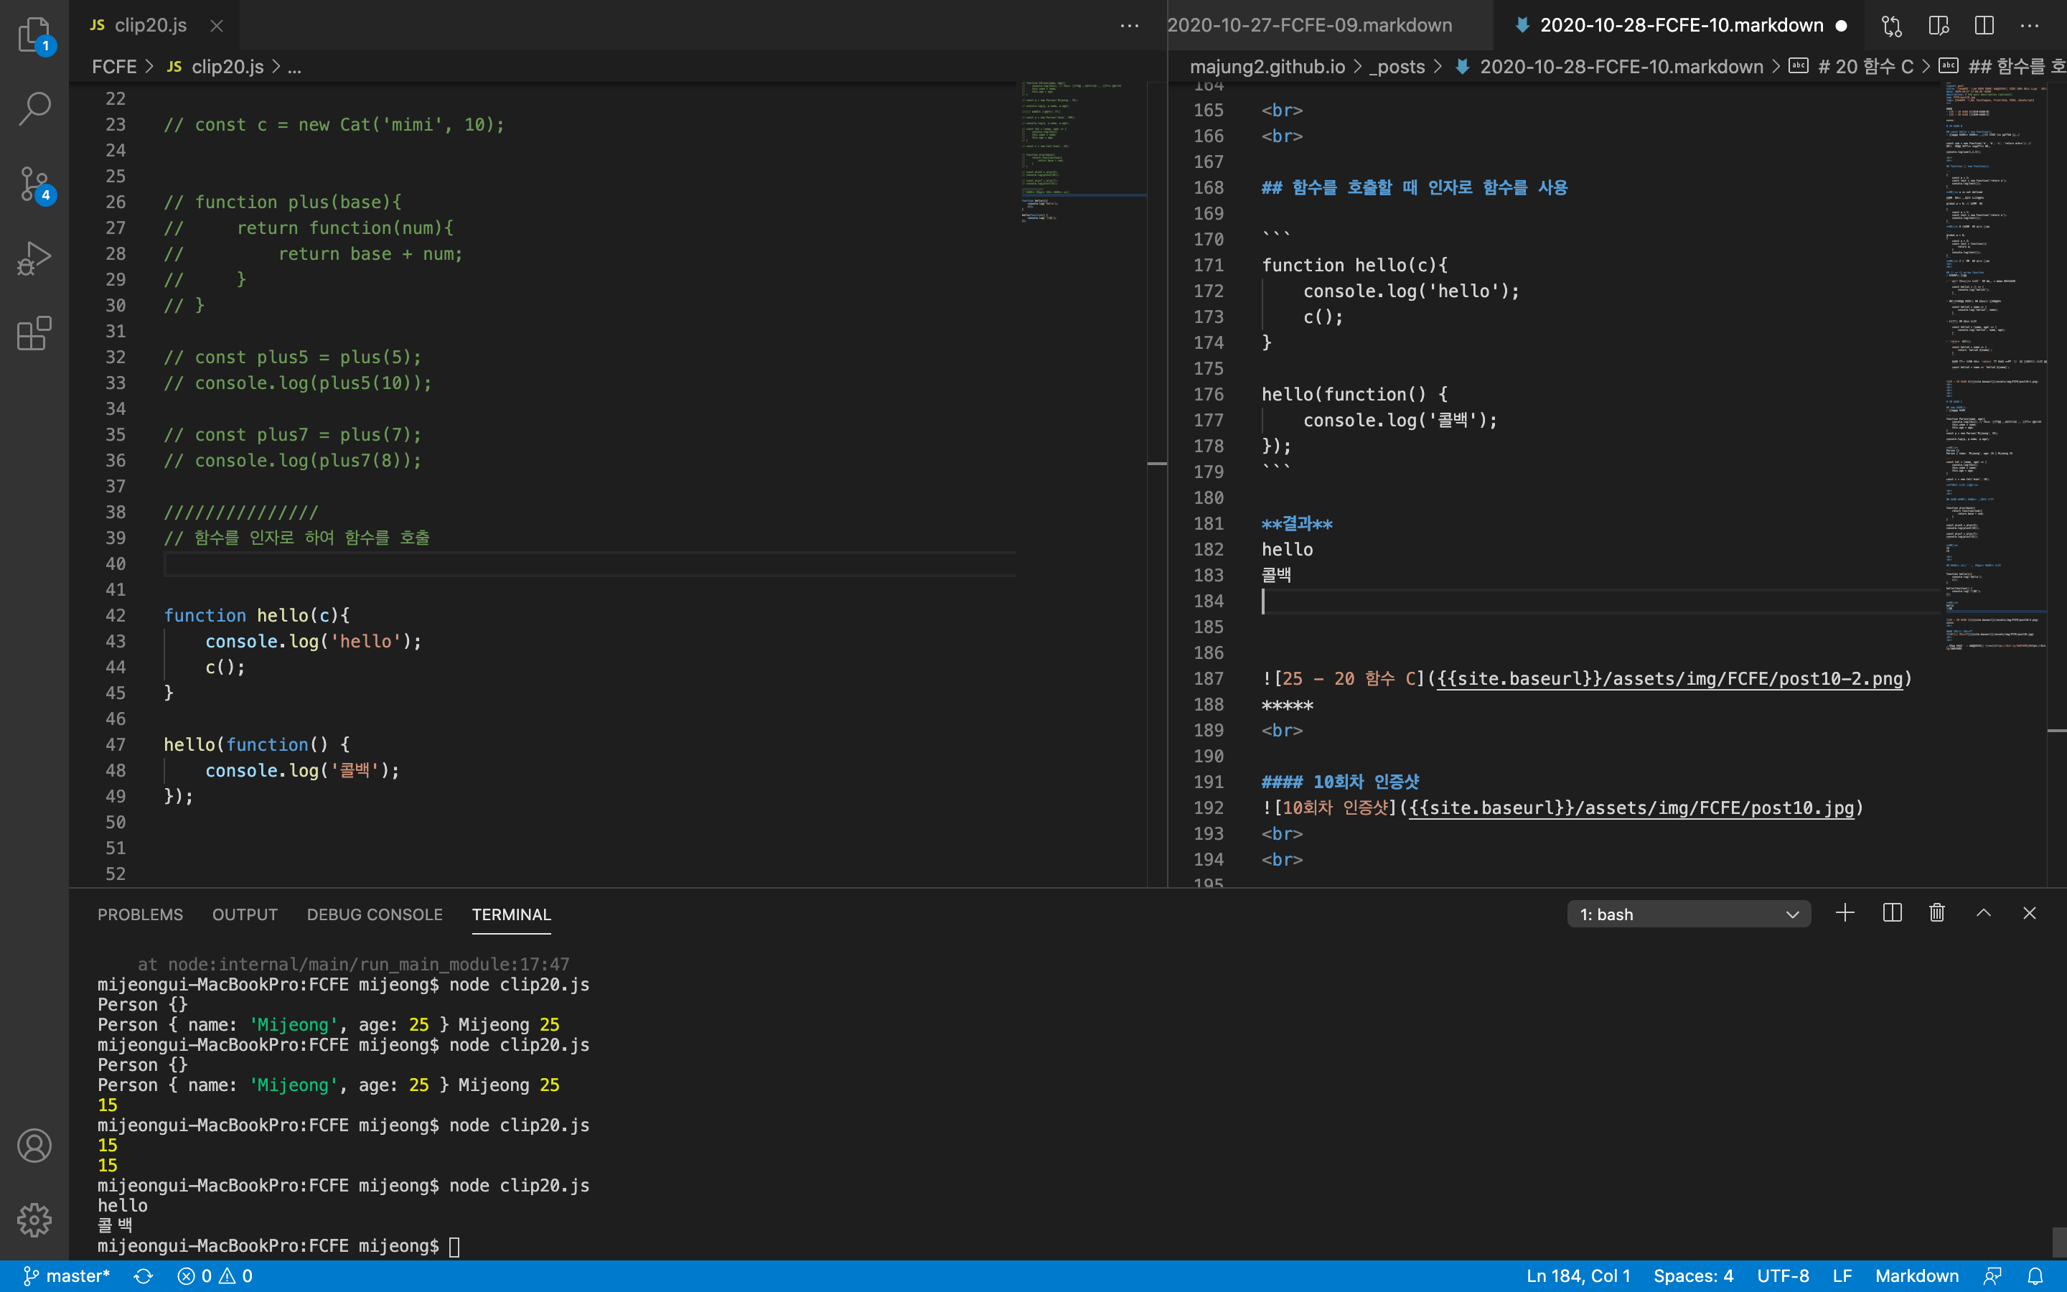2067x1292 pixels.
Task: Click '<br>' on line 165 in markdown
Action: coord(1282,111)
